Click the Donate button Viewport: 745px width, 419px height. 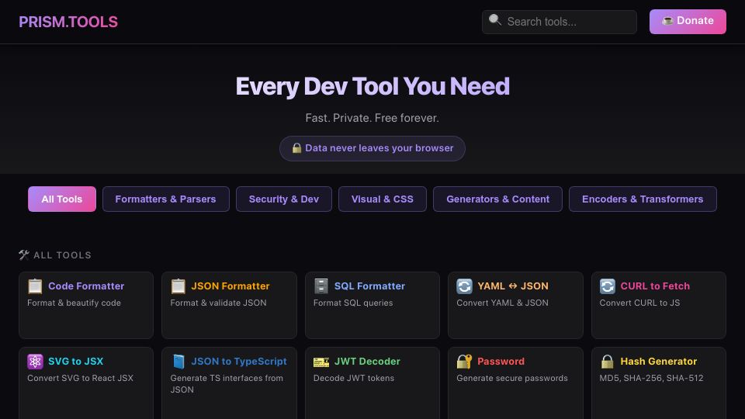tap(688, 22)
